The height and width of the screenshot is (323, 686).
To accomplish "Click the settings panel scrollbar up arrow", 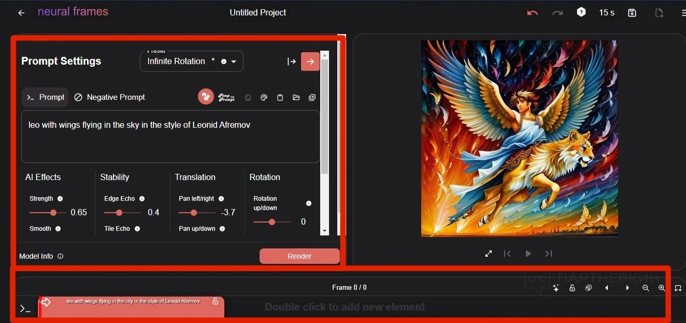I will (x=325, y=55).
